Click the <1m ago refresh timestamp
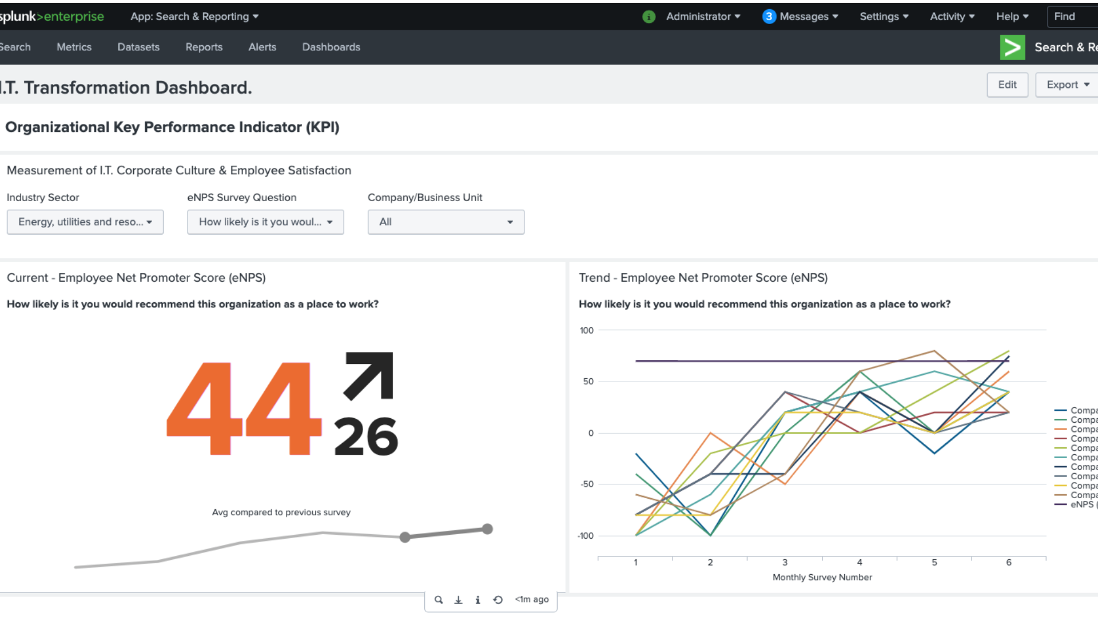Viewport: 1098px width, 617px height. click(x=532, y=599)
